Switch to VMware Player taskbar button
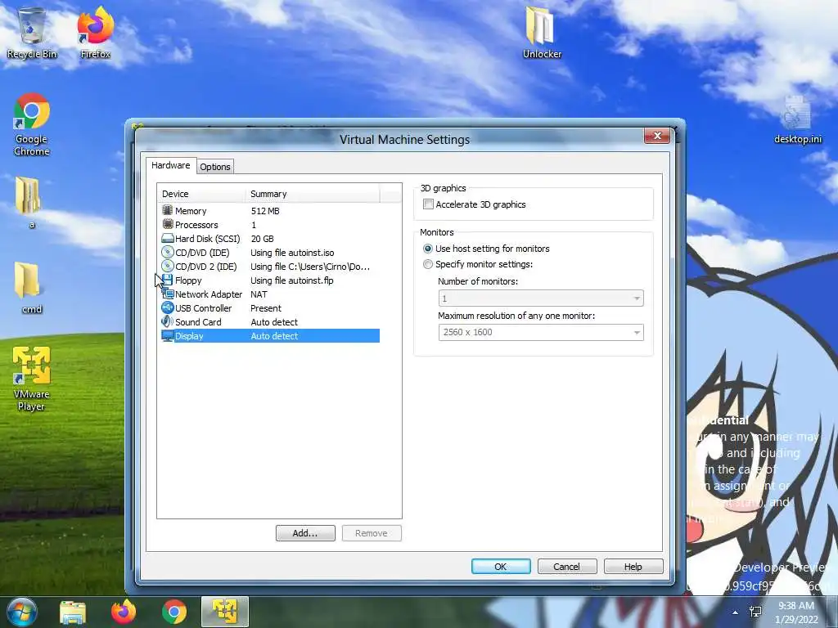The width and height of the screenshot is (838, 628). point(225,612)
